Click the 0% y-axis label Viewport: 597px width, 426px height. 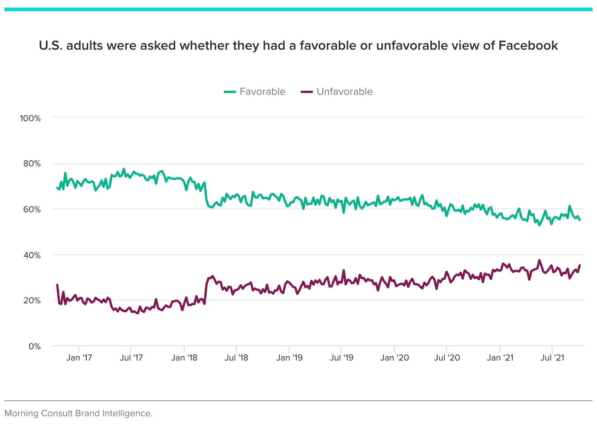click(34, 346)
